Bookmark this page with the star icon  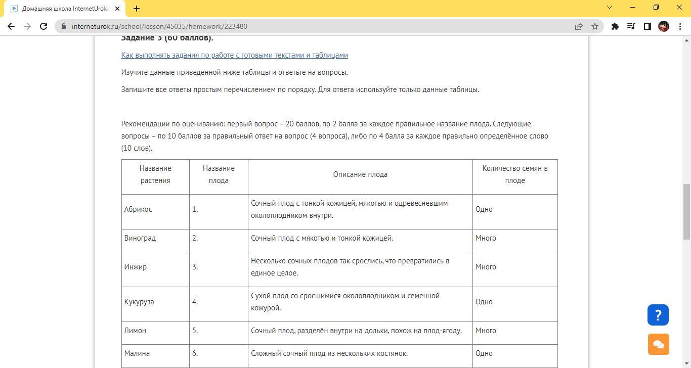[595, 26]
